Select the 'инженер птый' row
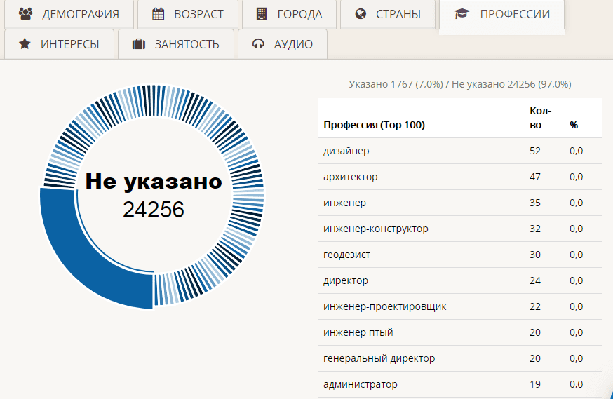Screen dimensions: 613x399 click(460, 332)
